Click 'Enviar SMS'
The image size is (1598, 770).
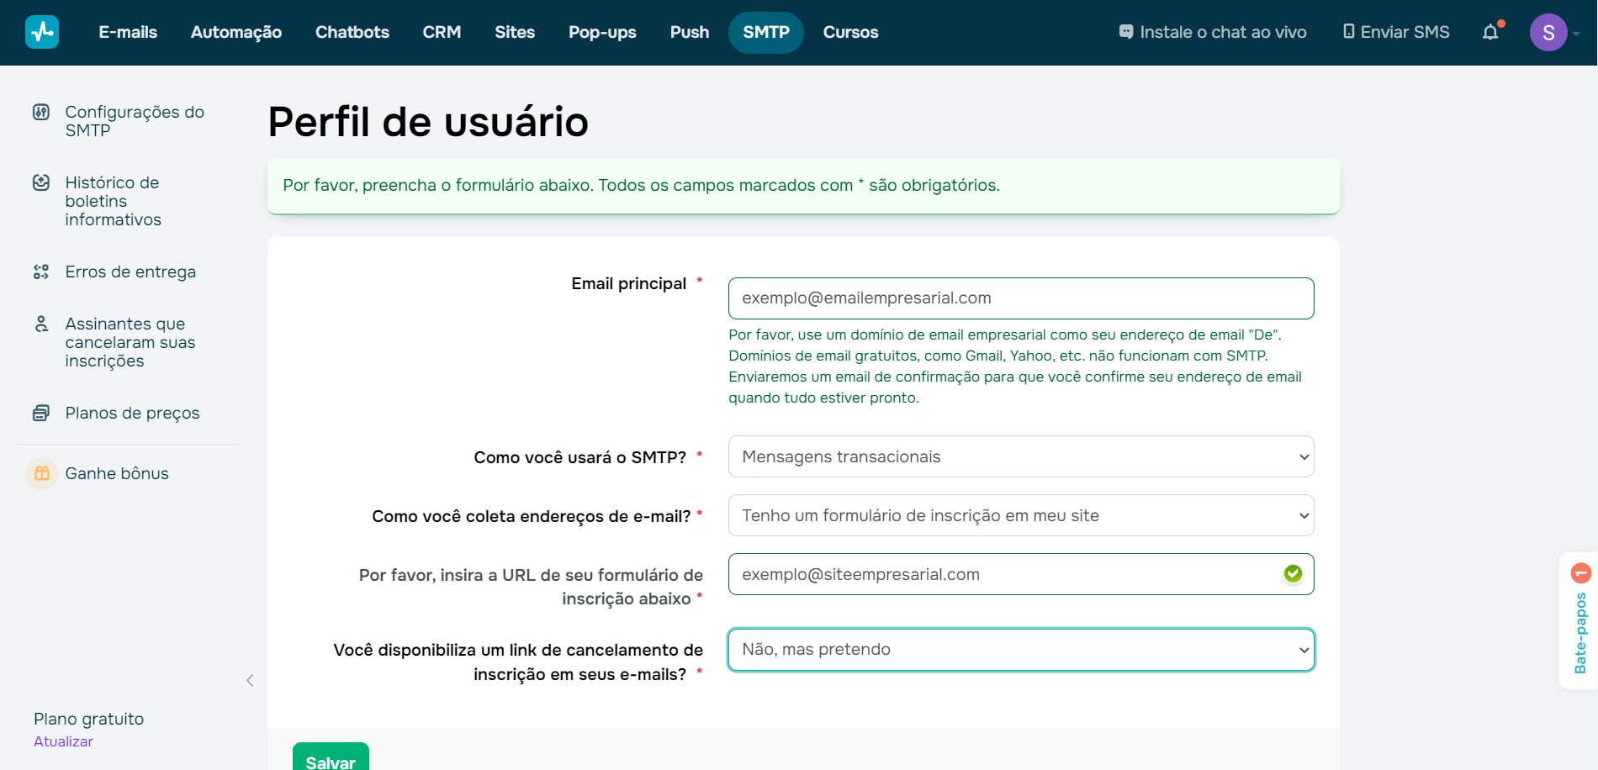1396,32
